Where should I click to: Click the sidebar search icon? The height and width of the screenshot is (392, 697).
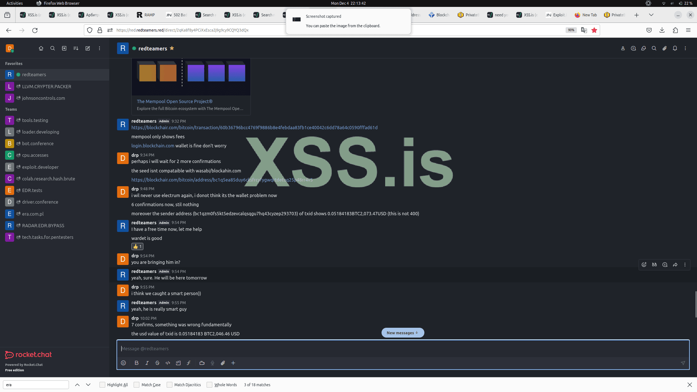point(53,48)
